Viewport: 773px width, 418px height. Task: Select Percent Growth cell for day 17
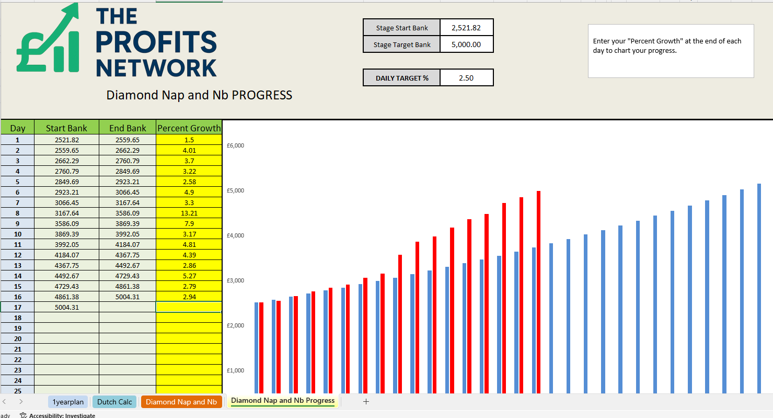click(x=189, y=307)
